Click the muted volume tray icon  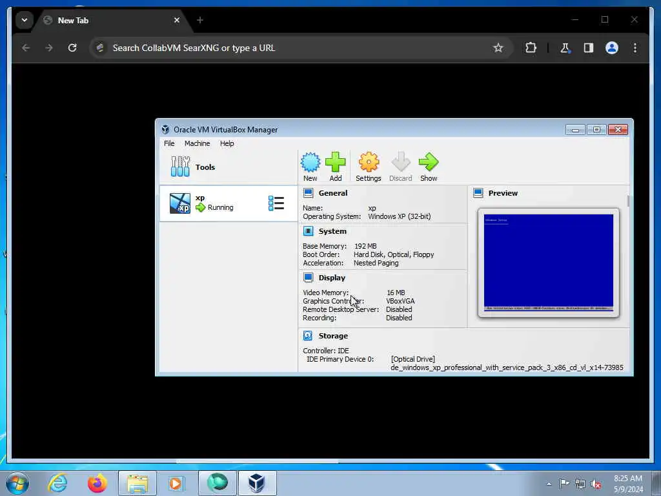(x=596, y=484)
